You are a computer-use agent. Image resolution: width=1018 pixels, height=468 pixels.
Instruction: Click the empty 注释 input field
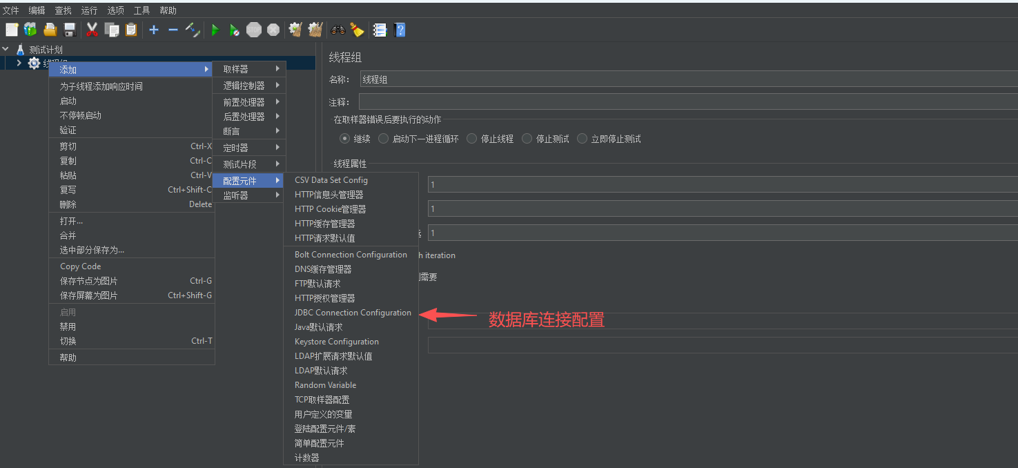click(688, 102)
